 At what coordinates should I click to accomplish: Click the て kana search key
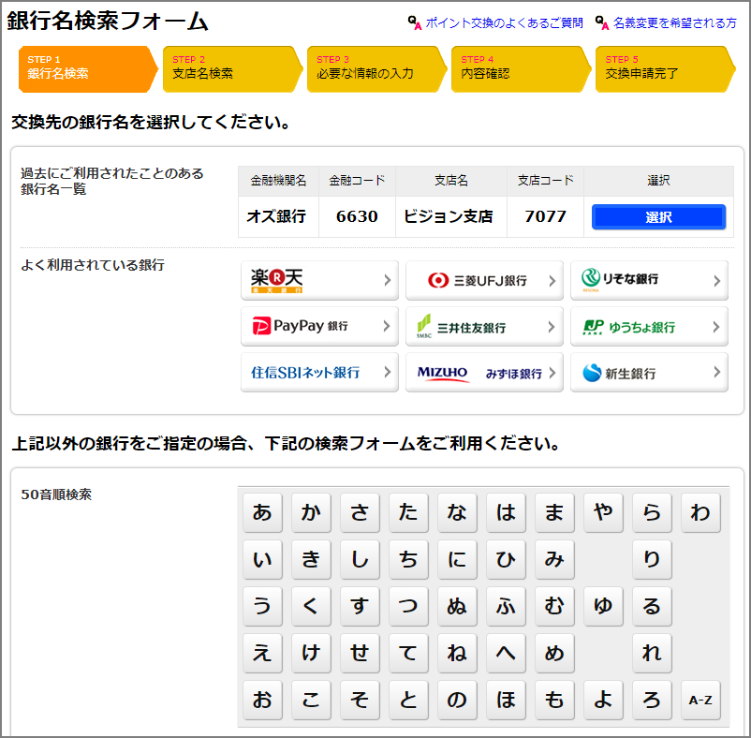coord(408,653)
